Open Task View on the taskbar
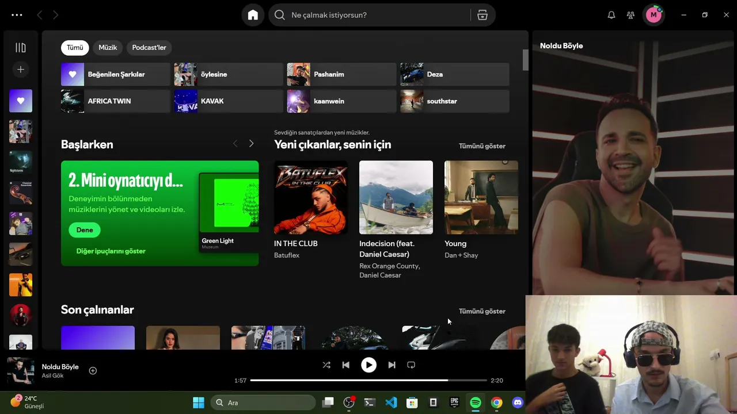This screenshot has height=414, width=737. (x=328, y=402)
